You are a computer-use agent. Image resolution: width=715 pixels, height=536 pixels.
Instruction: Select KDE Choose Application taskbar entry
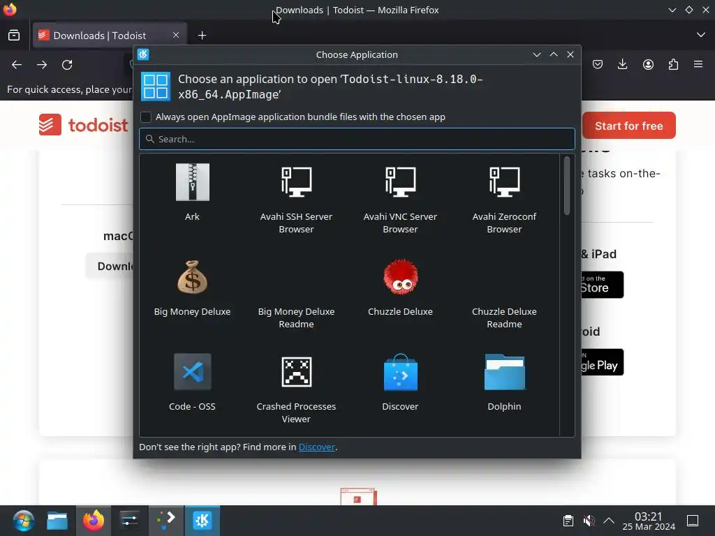pos(202,521)
